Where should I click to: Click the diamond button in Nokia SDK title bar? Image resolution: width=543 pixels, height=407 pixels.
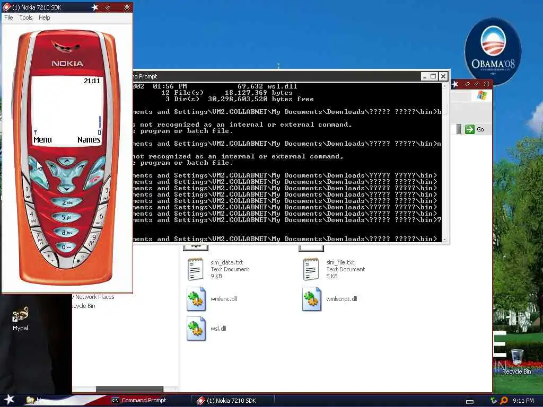[108, 7]
